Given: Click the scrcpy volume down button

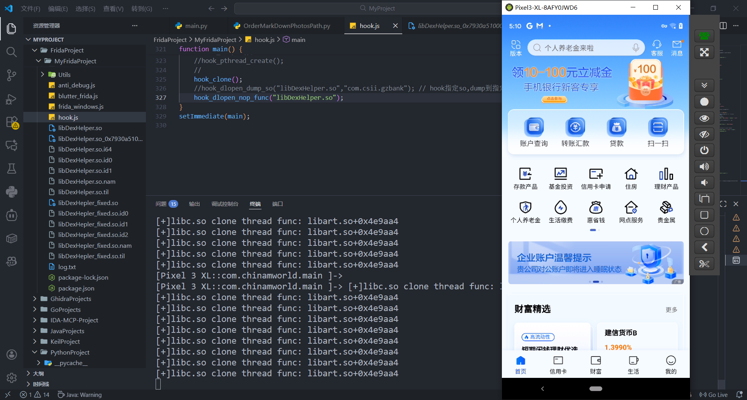Looking at the screenshot, I should tap(704, 183).
